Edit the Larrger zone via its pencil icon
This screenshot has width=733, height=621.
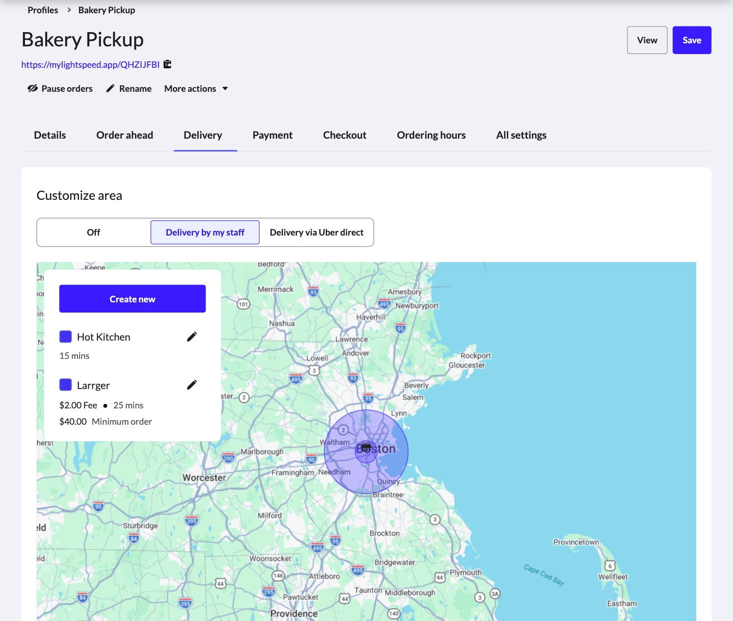192,384
